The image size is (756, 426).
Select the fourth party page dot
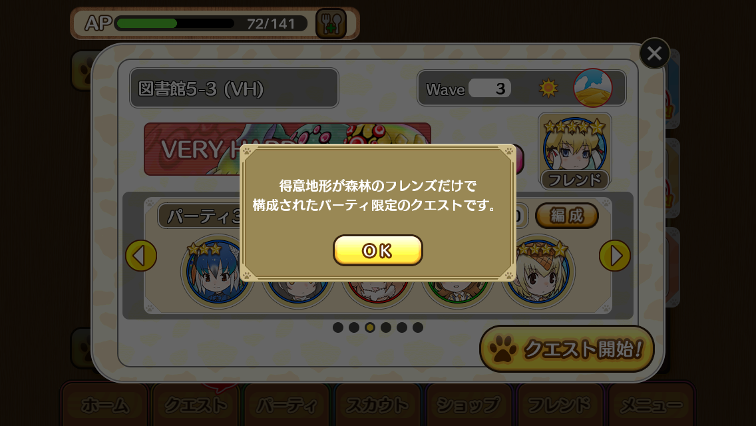[x=386, y=327]
